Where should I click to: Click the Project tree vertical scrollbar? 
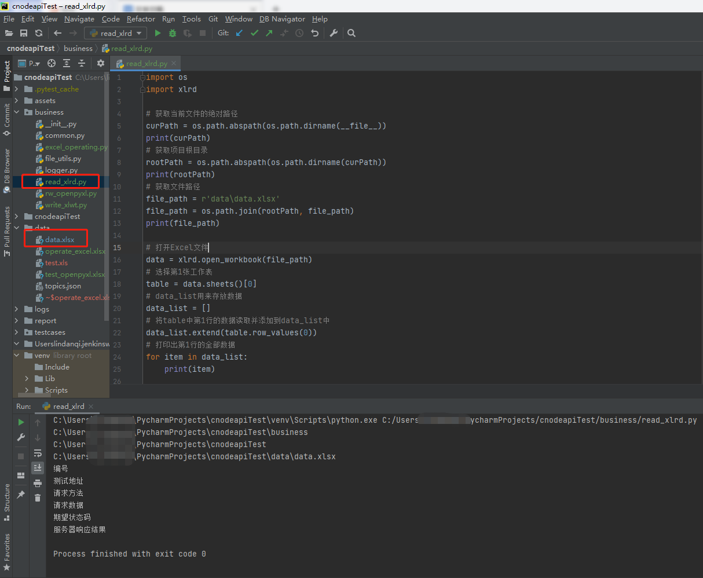[x=107, y=197]
